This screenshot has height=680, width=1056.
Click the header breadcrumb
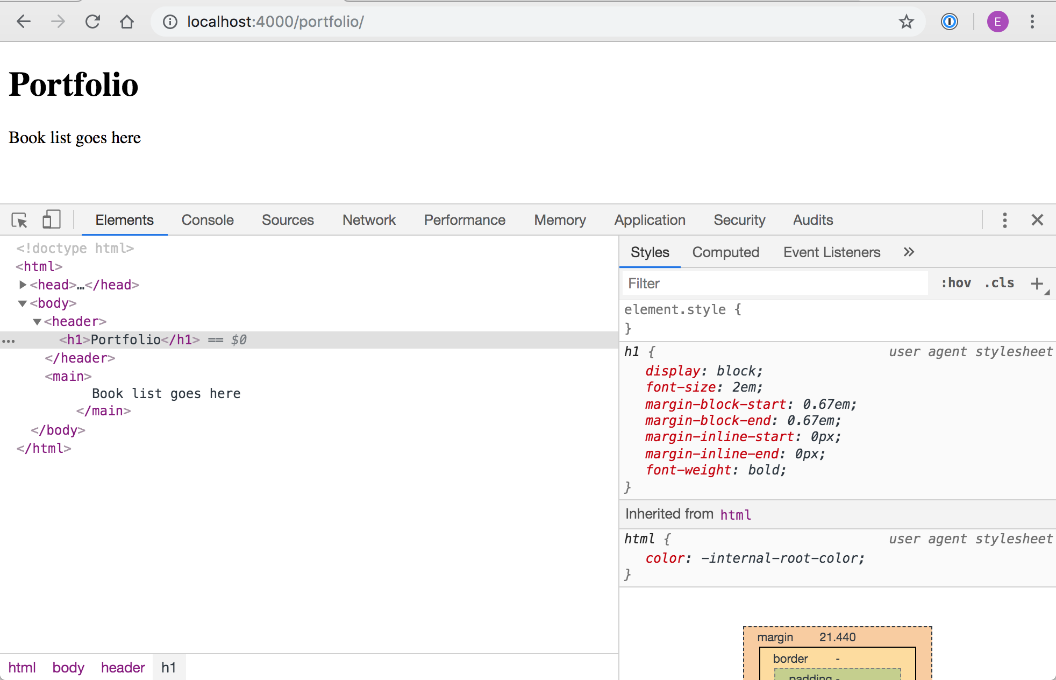click(x=123, y=668)
